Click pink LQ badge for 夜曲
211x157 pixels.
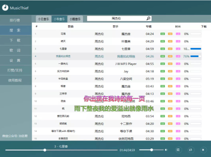click(x=178, y=101)
